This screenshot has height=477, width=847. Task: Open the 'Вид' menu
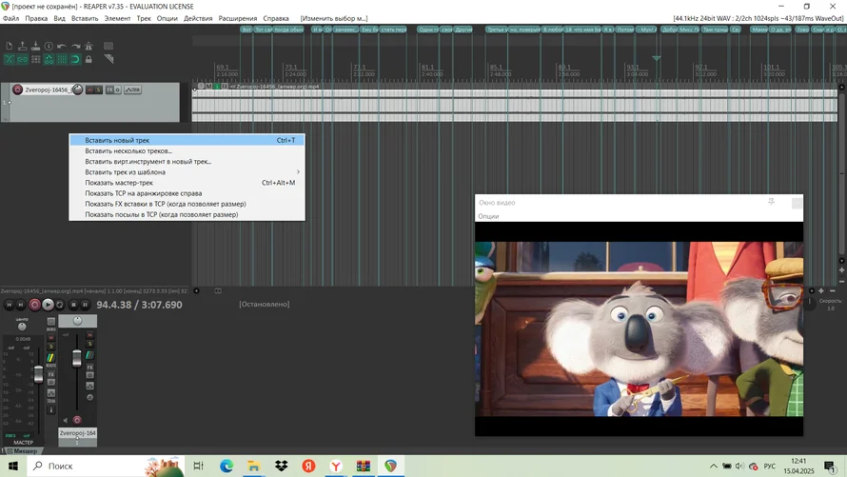(x=59, y=18)
